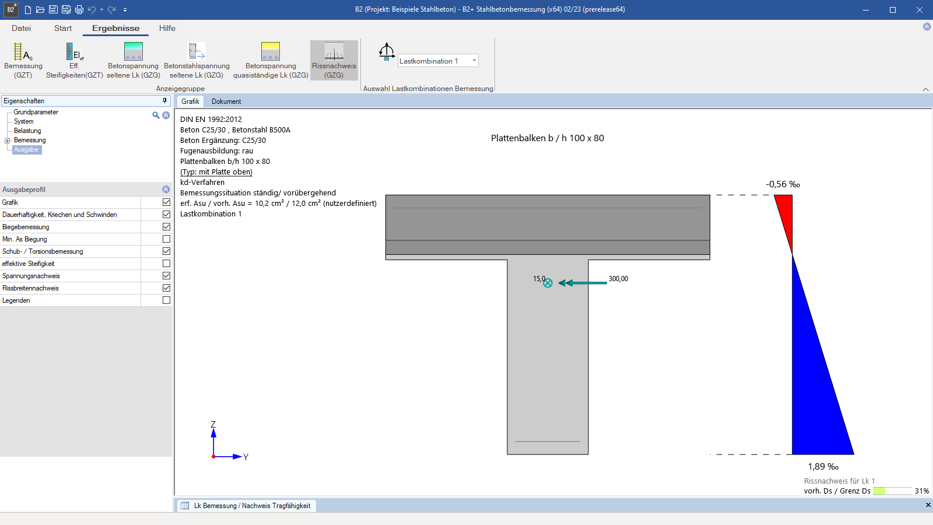The width and height of the screenshot is (933, 525).
Task: Click the vorh. Ds / Grenz Ds progress bar
Action: pyautogui.click(x=893, y=491)
